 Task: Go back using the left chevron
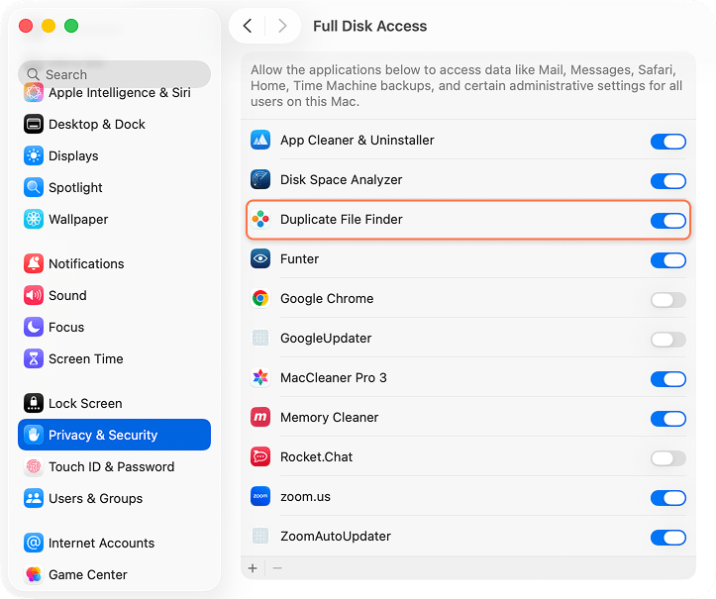coord(248,26)
